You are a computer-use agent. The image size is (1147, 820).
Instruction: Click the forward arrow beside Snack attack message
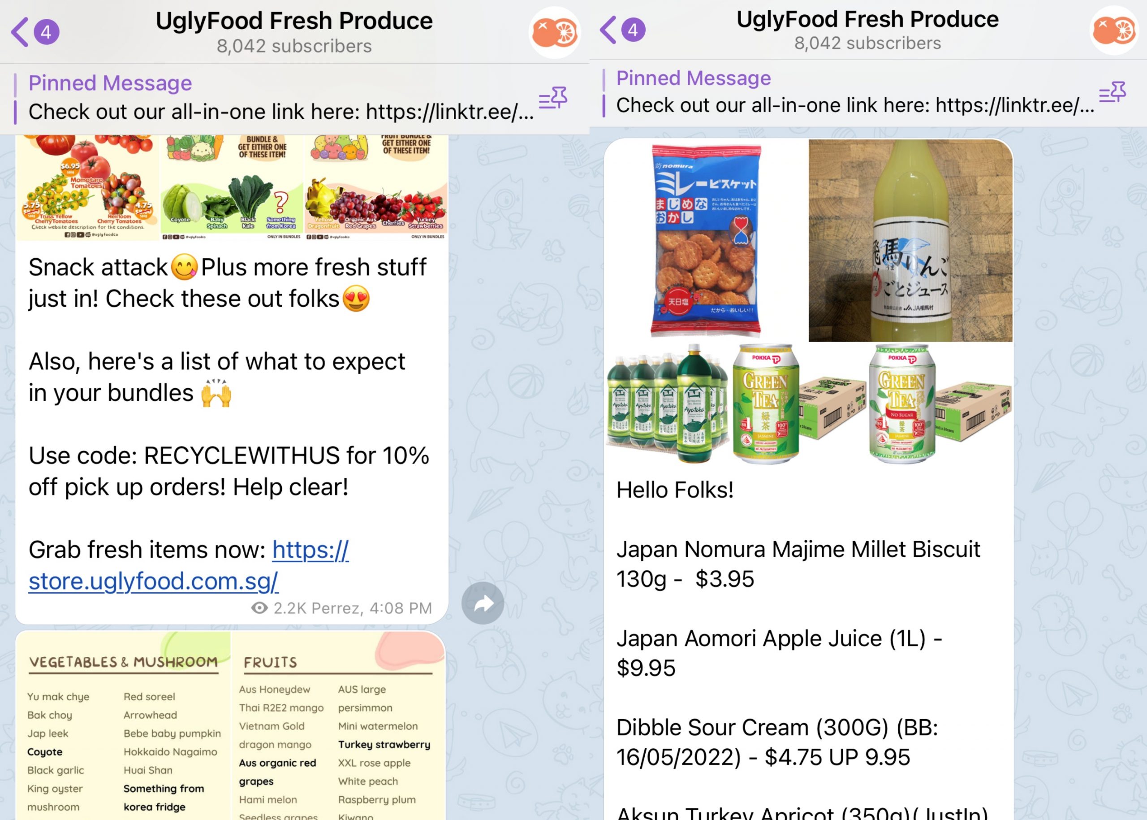[x=483, y=603]
